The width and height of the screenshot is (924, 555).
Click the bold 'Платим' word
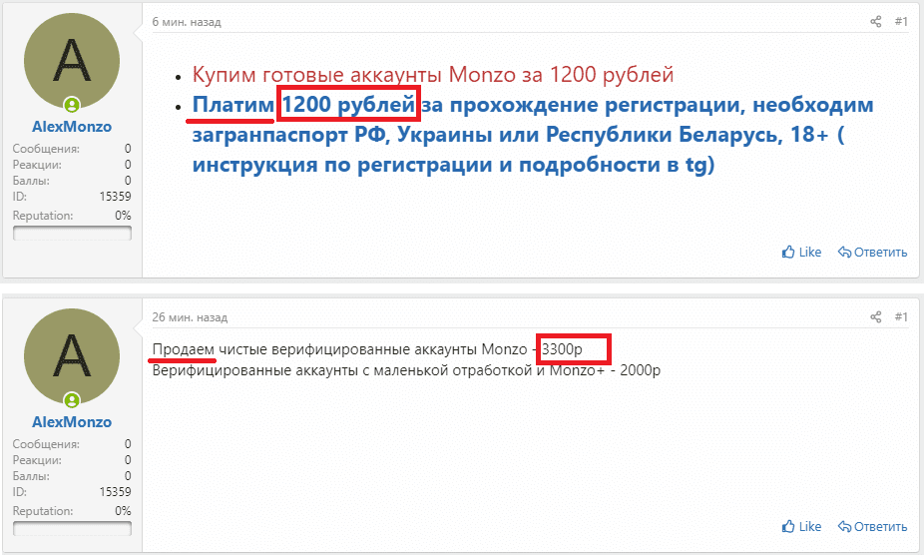[233, 105]
